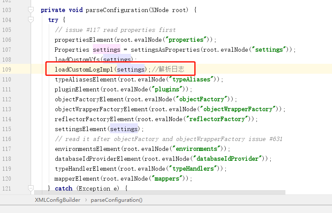Click the horizontal scrollbar of the editor
Image resolution: width=332 pixels, height=213 pixels.
pyautogui.click(x=160, y=192)
